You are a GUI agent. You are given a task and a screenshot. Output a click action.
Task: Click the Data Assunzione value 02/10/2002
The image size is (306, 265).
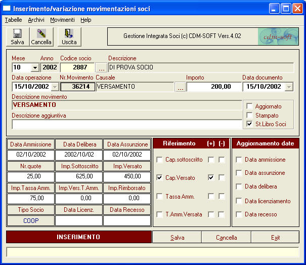[x=127, y=155]
